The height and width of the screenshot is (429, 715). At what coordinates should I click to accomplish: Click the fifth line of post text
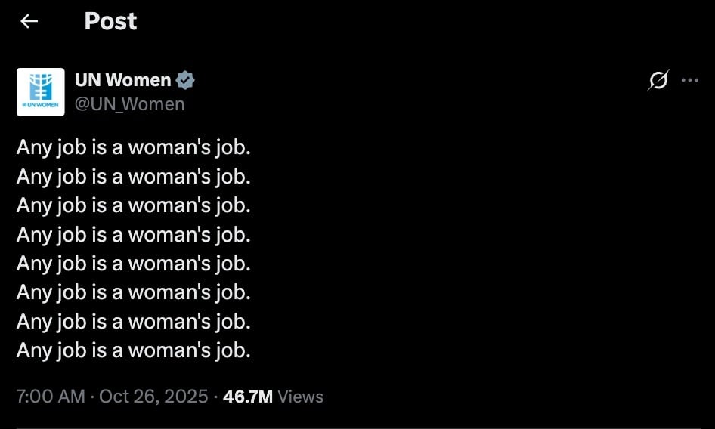click(x=133, y=263)
